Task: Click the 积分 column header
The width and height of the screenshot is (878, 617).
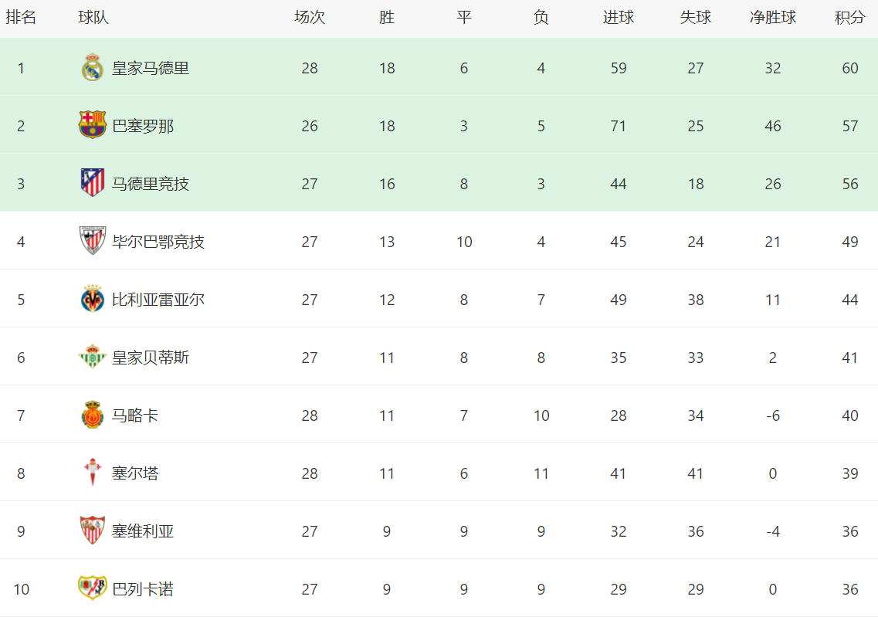Action: (x=850, y=17)
